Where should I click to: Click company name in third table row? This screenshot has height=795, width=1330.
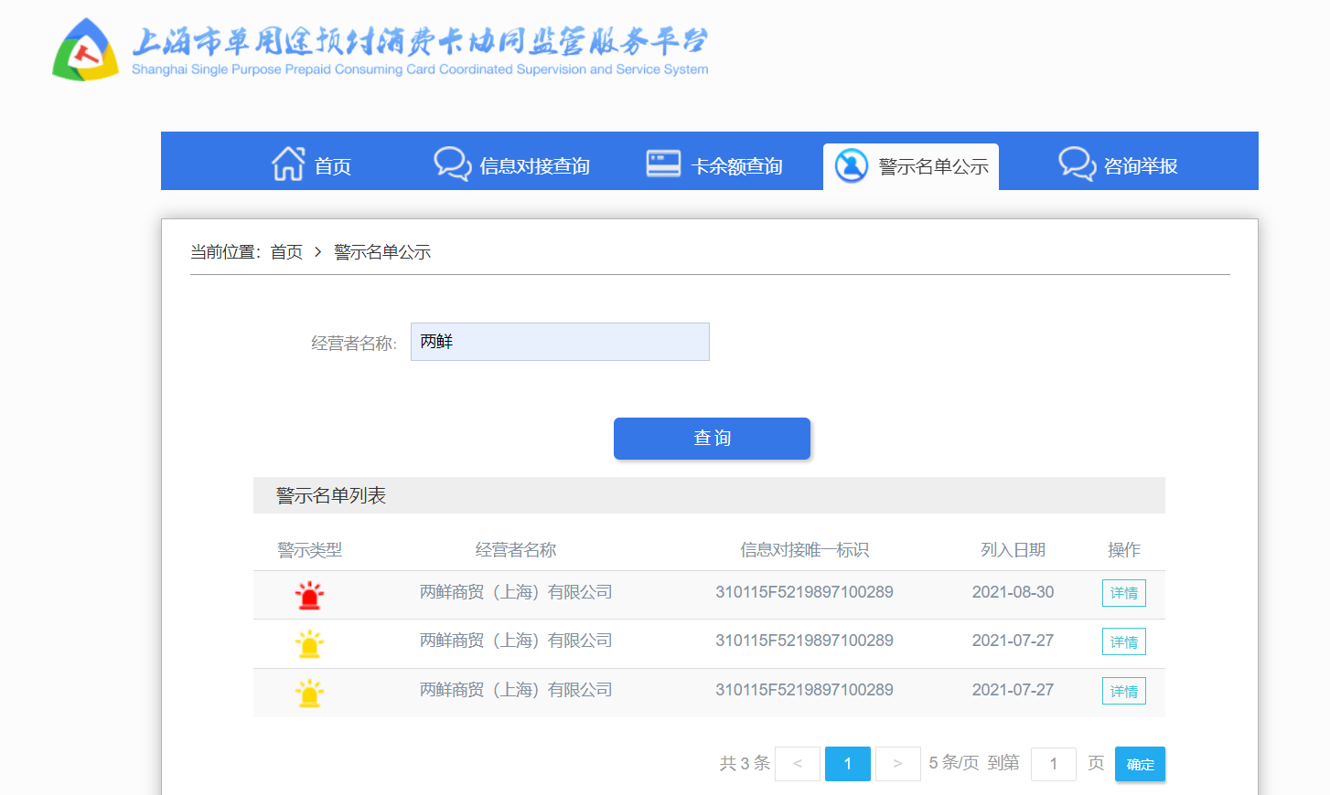(x=516, y=690)
